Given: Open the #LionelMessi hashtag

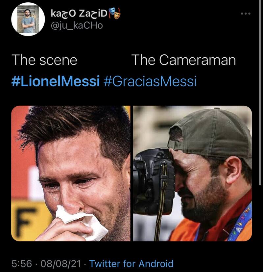Looking at the screenshot, I should pyautogui.click(x=55, y=81).
